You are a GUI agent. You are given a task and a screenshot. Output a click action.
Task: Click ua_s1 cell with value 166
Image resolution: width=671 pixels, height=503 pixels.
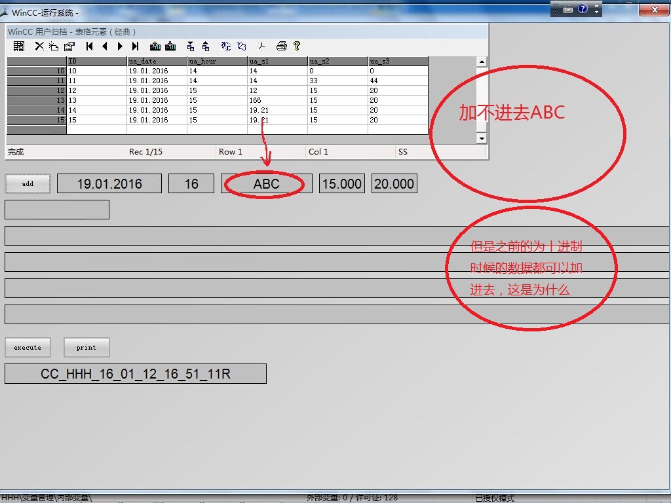[278, 100]
